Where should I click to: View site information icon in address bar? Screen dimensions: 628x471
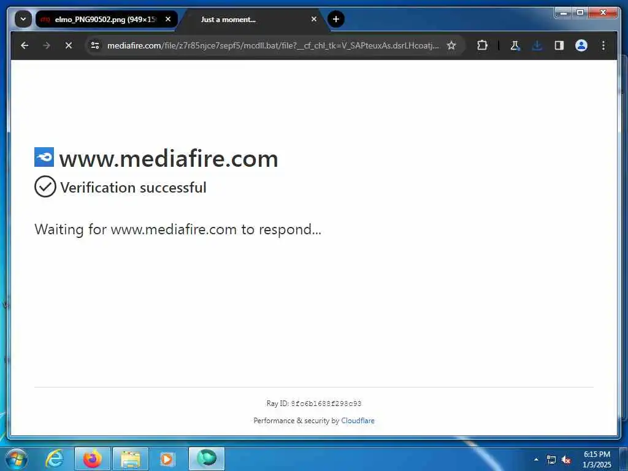pyautogui.click(x=95, y=45)
